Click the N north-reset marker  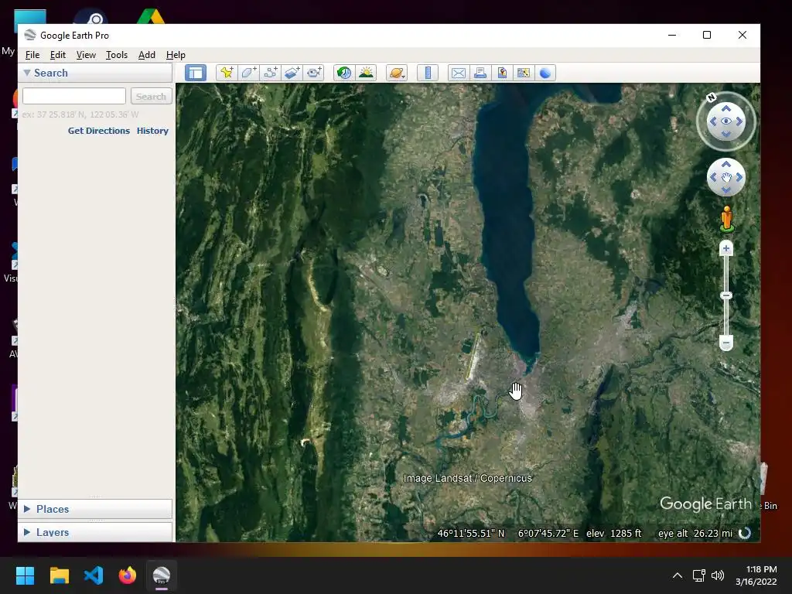pyautogui.click(x=712, y=97)
